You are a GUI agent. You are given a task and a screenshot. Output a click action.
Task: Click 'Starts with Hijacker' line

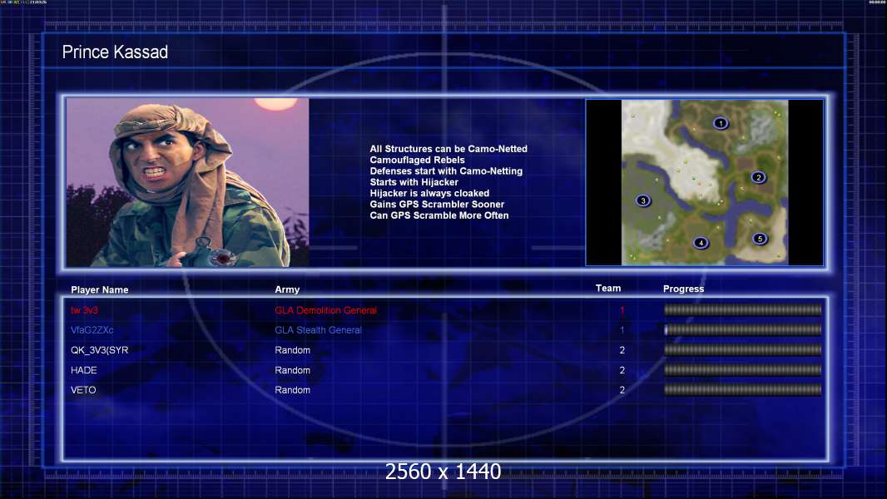click(x=414, y=182)
